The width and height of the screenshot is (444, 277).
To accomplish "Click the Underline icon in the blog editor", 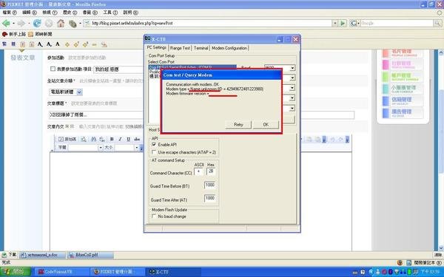I will pos(128,139).
